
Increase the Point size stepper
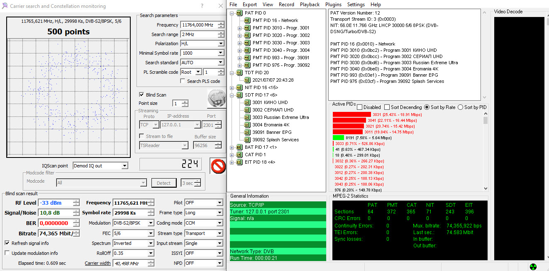coord(185,102)
